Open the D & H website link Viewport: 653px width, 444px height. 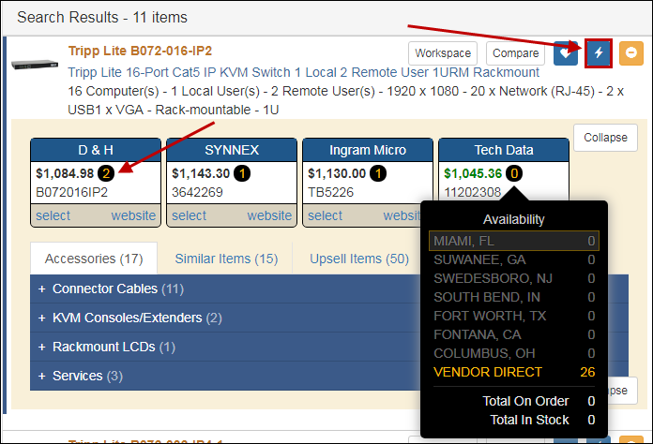coord(133,215)
